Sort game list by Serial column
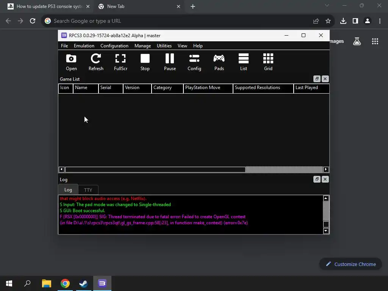This screenshot has width=388, height=291. pos(111,88)
